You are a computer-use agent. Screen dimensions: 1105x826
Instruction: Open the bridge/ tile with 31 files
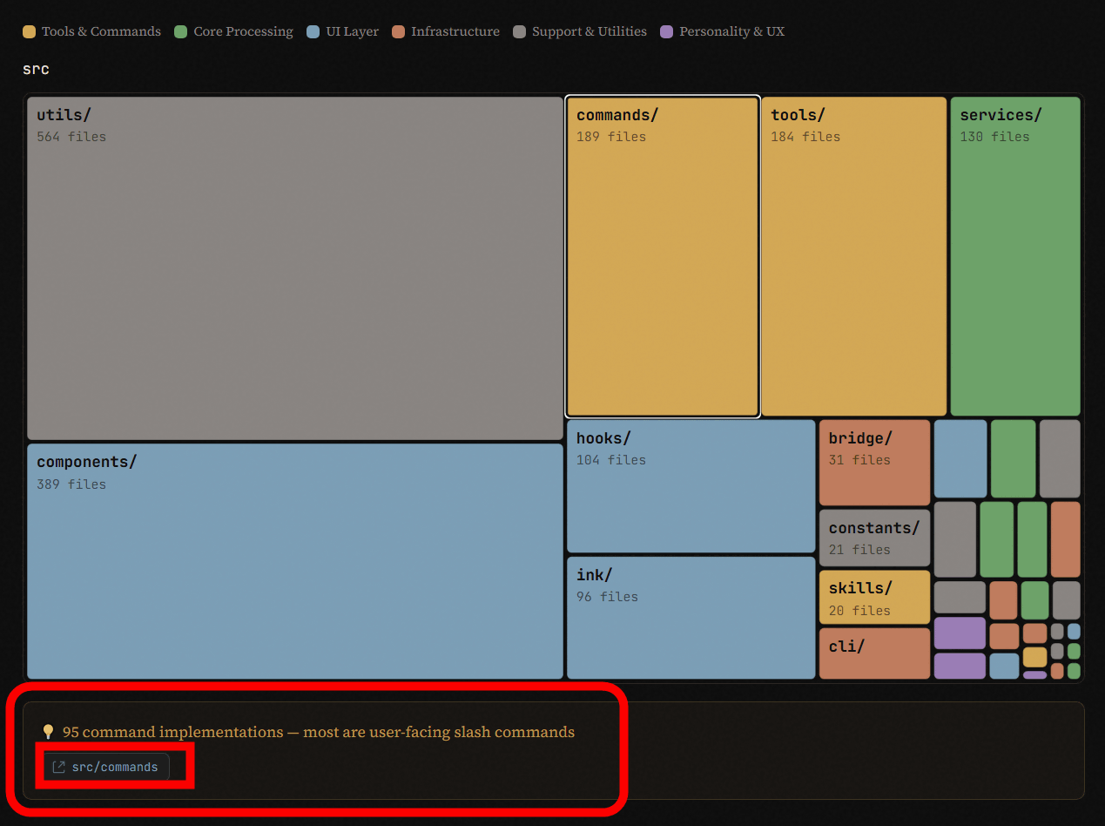coord(874,463)
